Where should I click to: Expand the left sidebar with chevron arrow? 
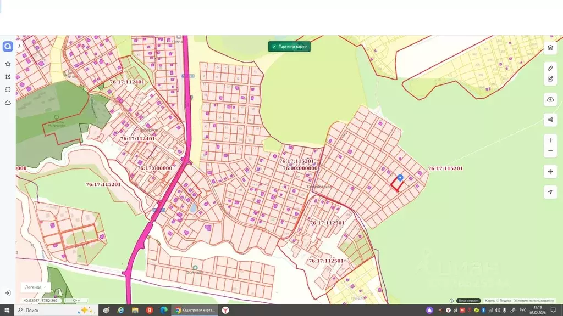[19, 46]
